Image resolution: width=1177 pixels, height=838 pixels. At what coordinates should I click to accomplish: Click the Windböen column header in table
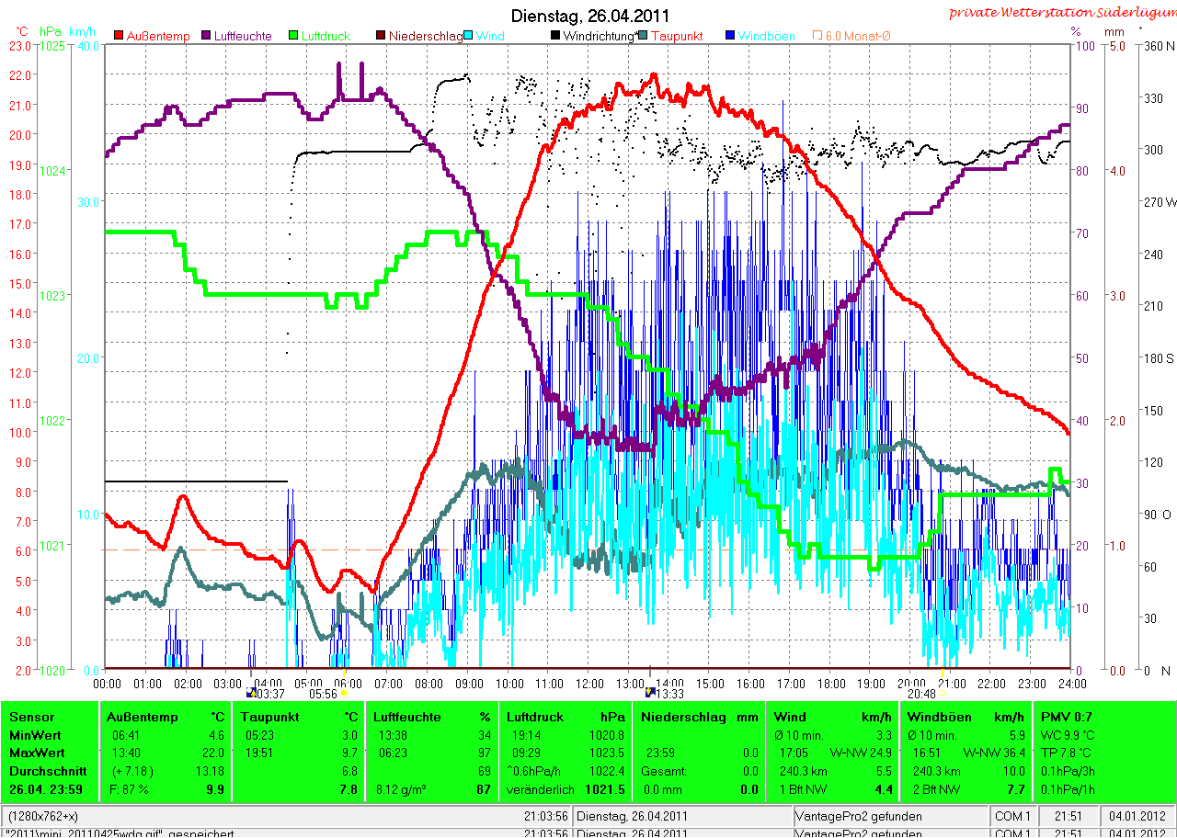coord(934,717)
